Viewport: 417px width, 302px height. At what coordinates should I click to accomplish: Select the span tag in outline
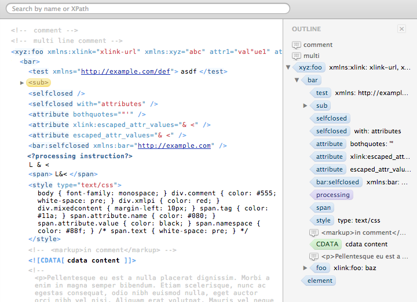323,208
